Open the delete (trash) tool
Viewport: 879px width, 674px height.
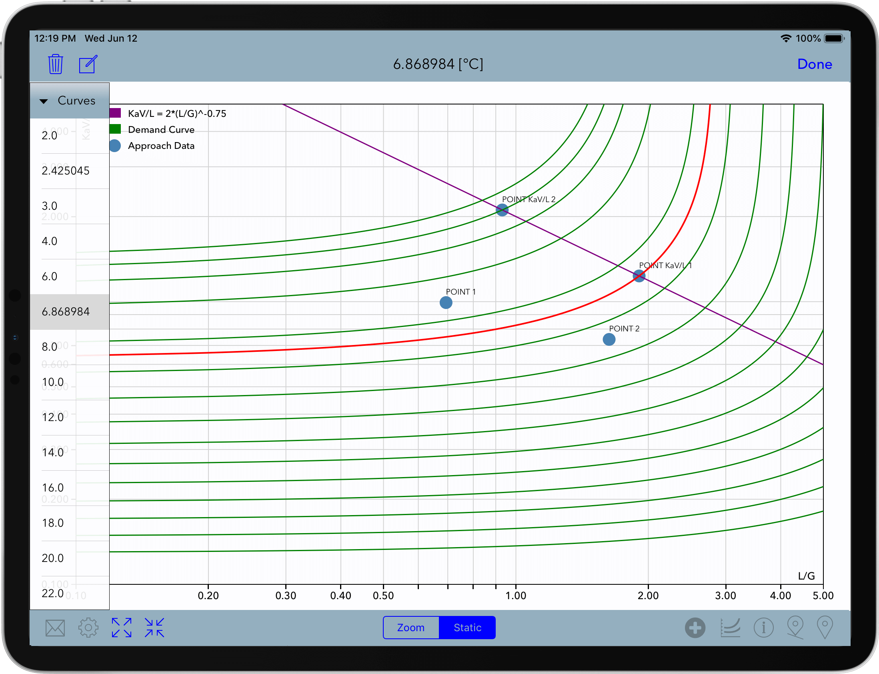click(55, 64)
